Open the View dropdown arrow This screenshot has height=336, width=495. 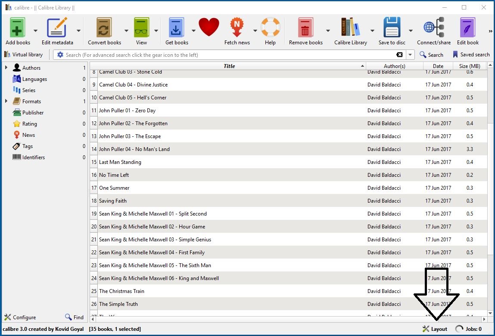coord(156,31)
